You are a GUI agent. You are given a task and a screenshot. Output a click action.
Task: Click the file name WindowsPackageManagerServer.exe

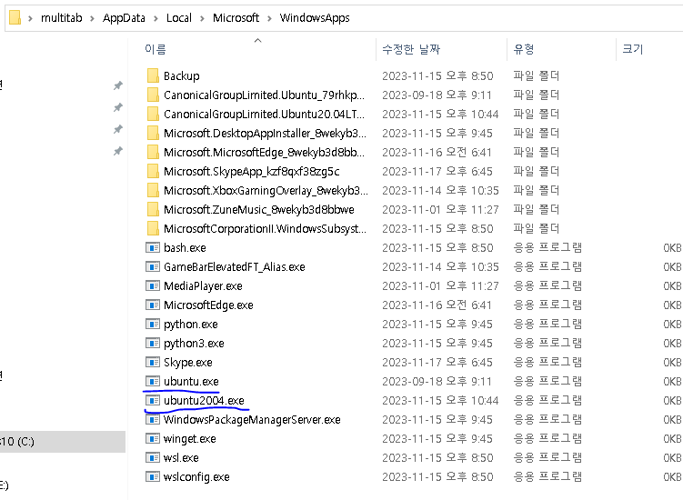[x=252, y=420]
